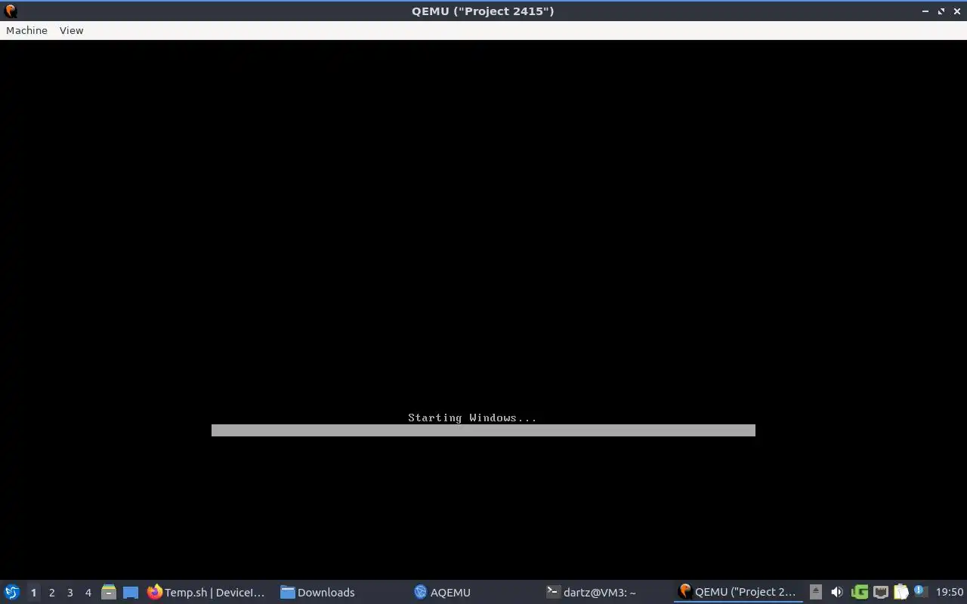
Task: Open the View menu
Action: coord(71,30)
